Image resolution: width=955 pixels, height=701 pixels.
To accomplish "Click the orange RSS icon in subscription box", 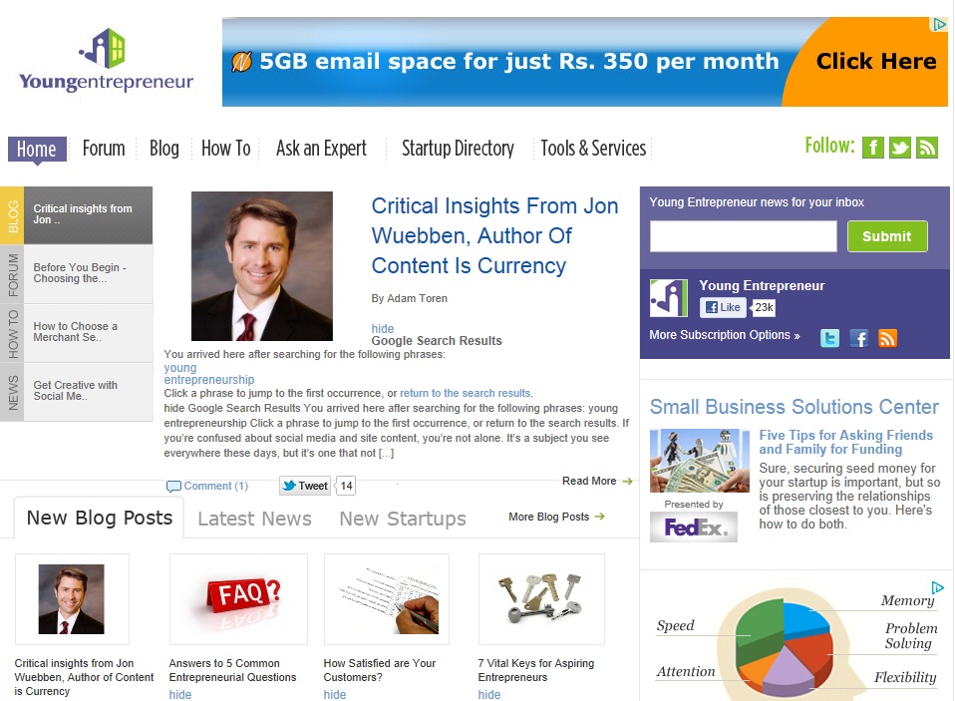I will [887, 338].
